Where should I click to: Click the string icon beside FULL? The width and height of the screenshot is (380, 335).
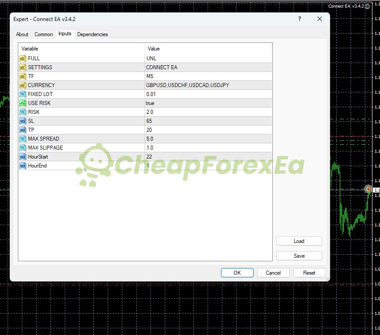[22, 59]
